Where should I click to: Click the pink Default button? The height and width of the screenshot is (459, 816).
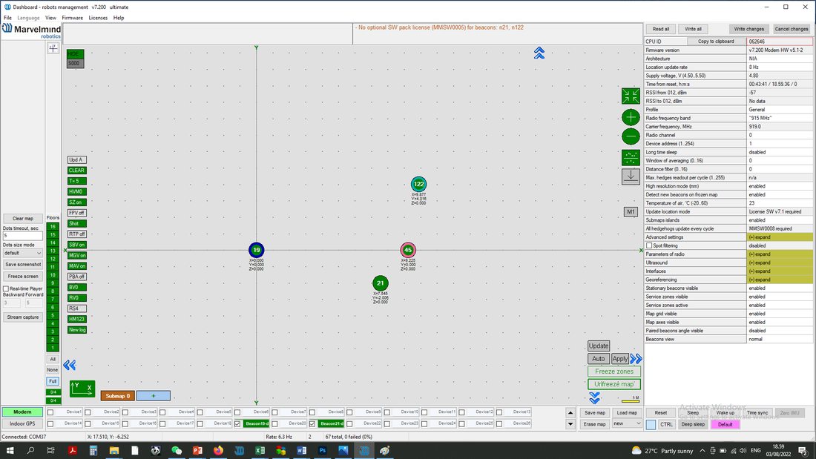(725, 425)
